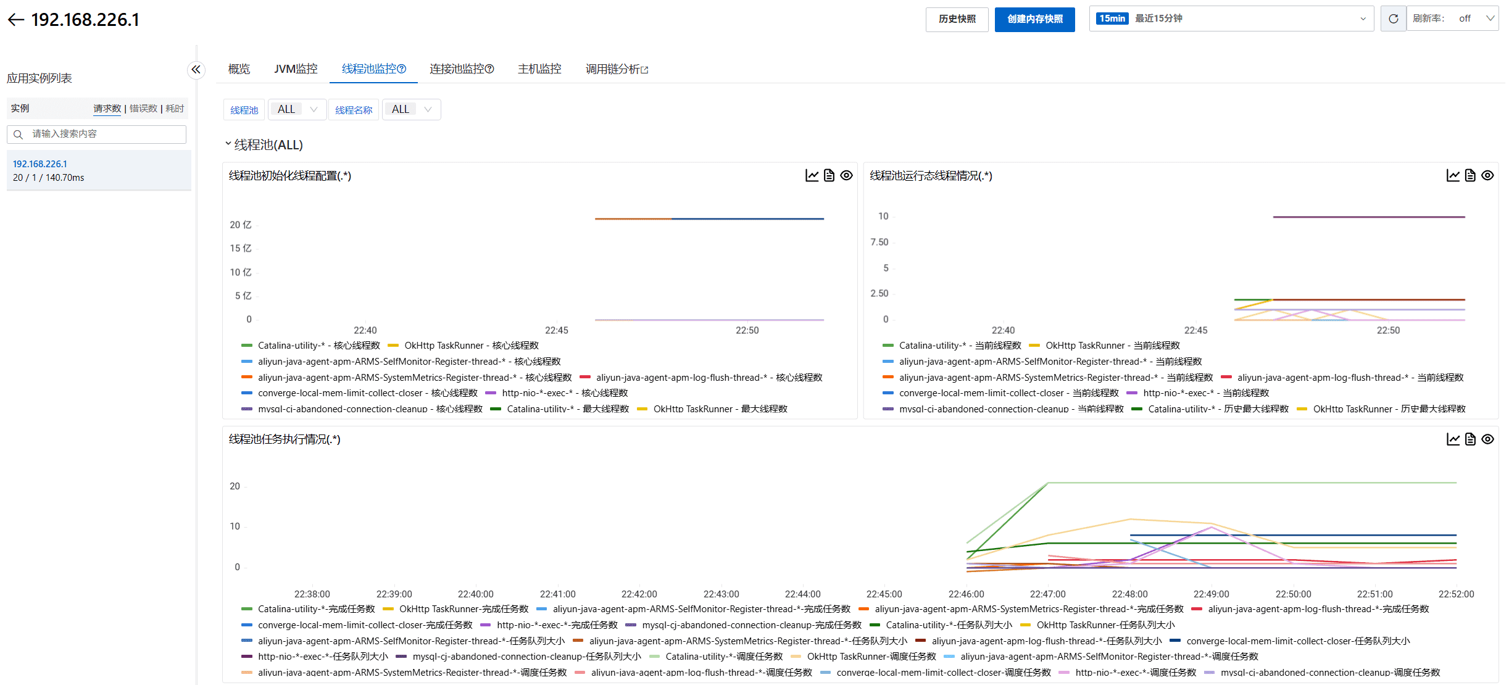Toggle converge-local-mem-limit-collect-closer-任务队列大小 legend entry
The image size is (1509, 685).
[1290, 641]
